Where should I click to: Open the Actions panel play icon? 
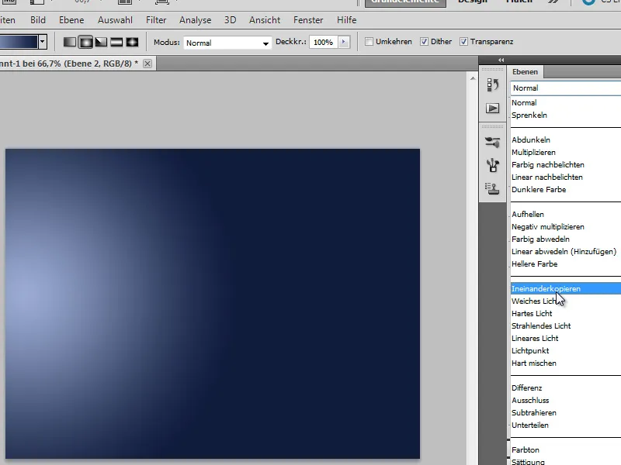493,108
